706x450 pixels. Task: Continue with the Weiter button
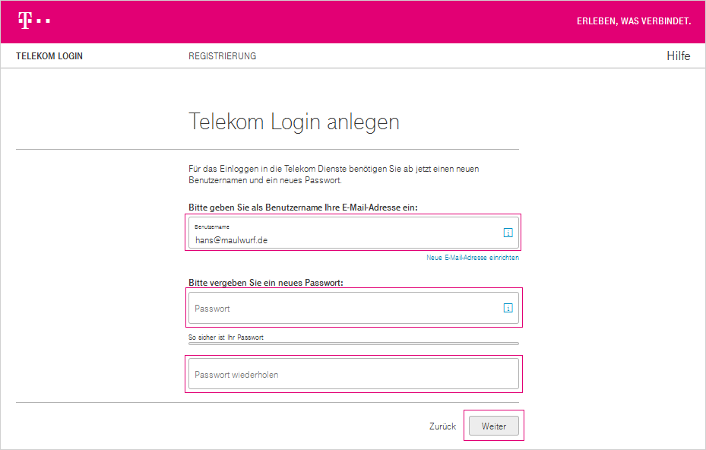coord(493,426)
